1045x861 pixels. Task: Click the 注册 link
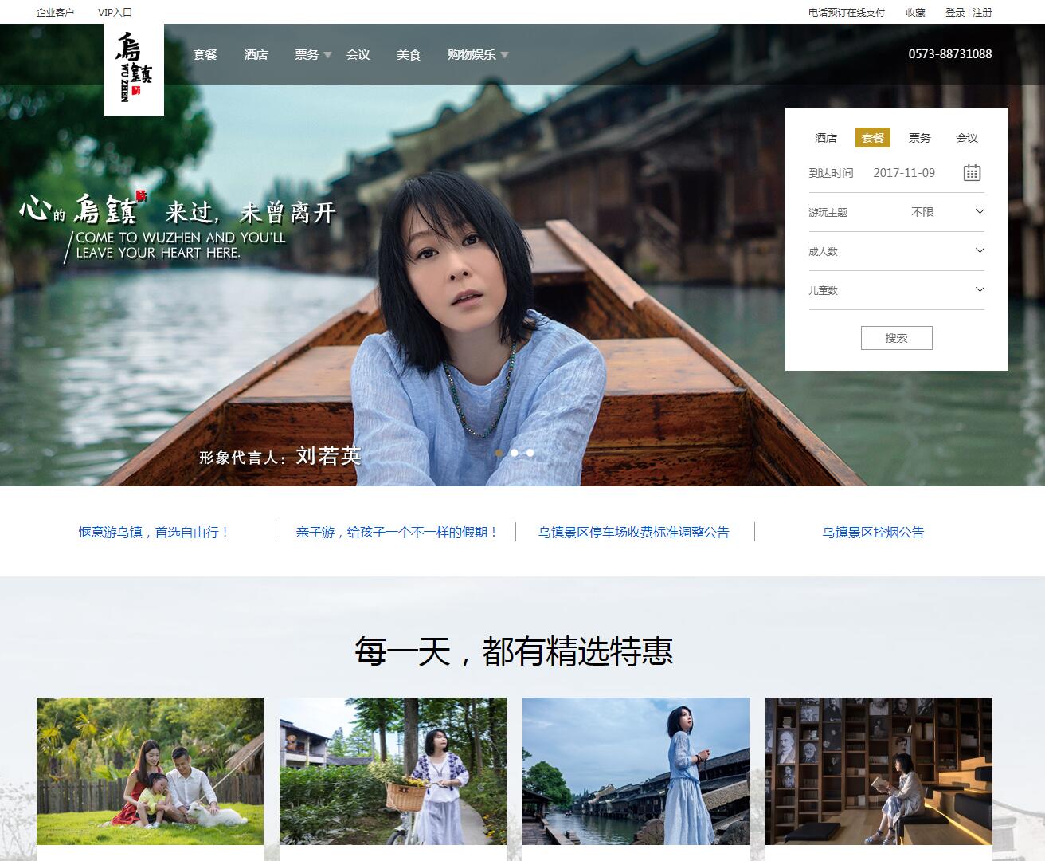click(983, 12)
